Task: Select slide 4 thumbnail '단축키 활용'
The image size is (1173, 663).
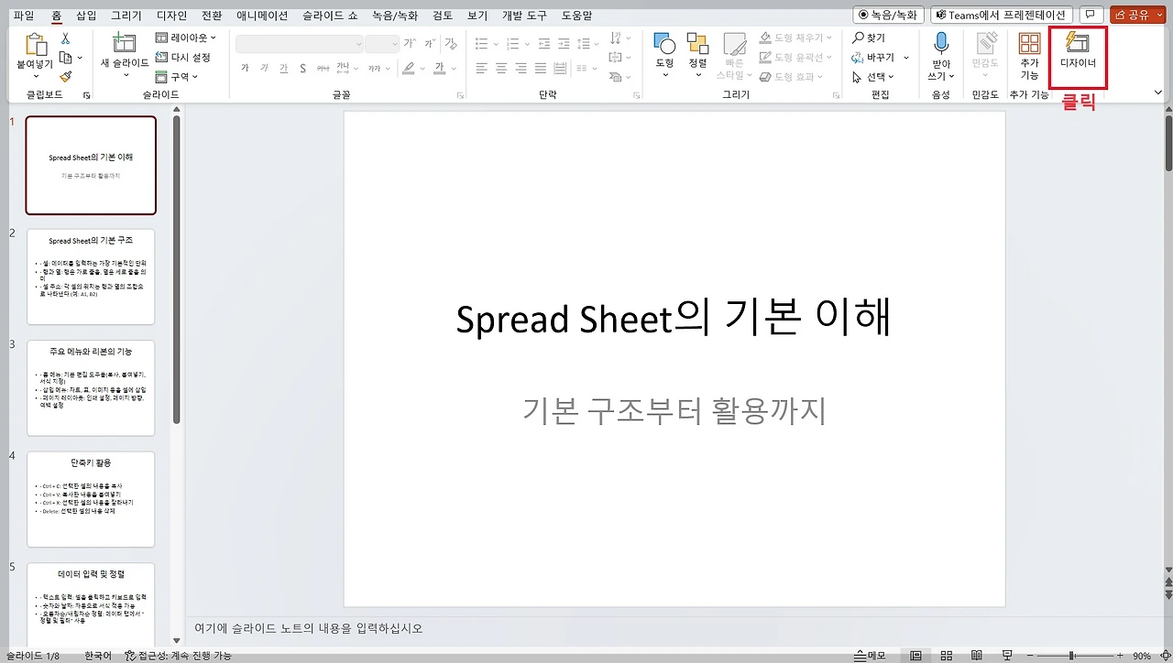Action: (x=91, y=499)
